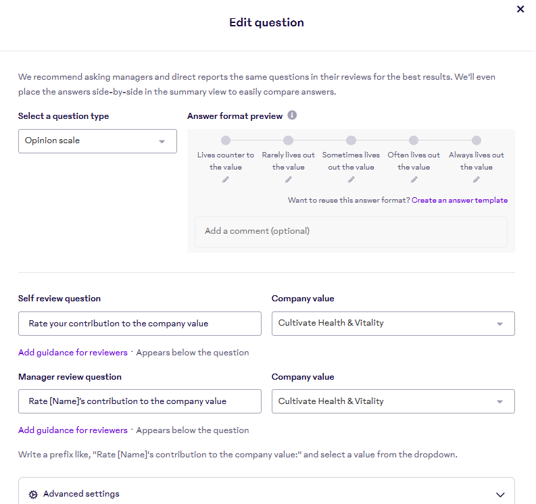
Task: Open the self review Company value dropdown
Action: click(393, 324)
